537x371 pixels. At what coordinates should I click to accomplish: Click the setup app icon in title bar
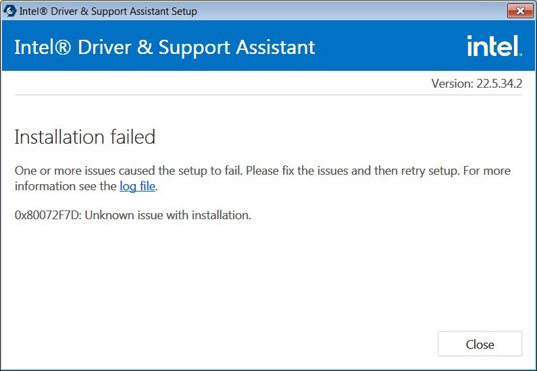(9, 11)
